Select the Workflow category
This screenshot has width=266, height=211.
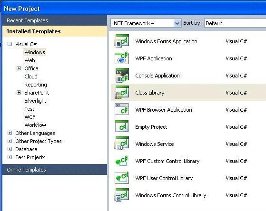point(35,125)
